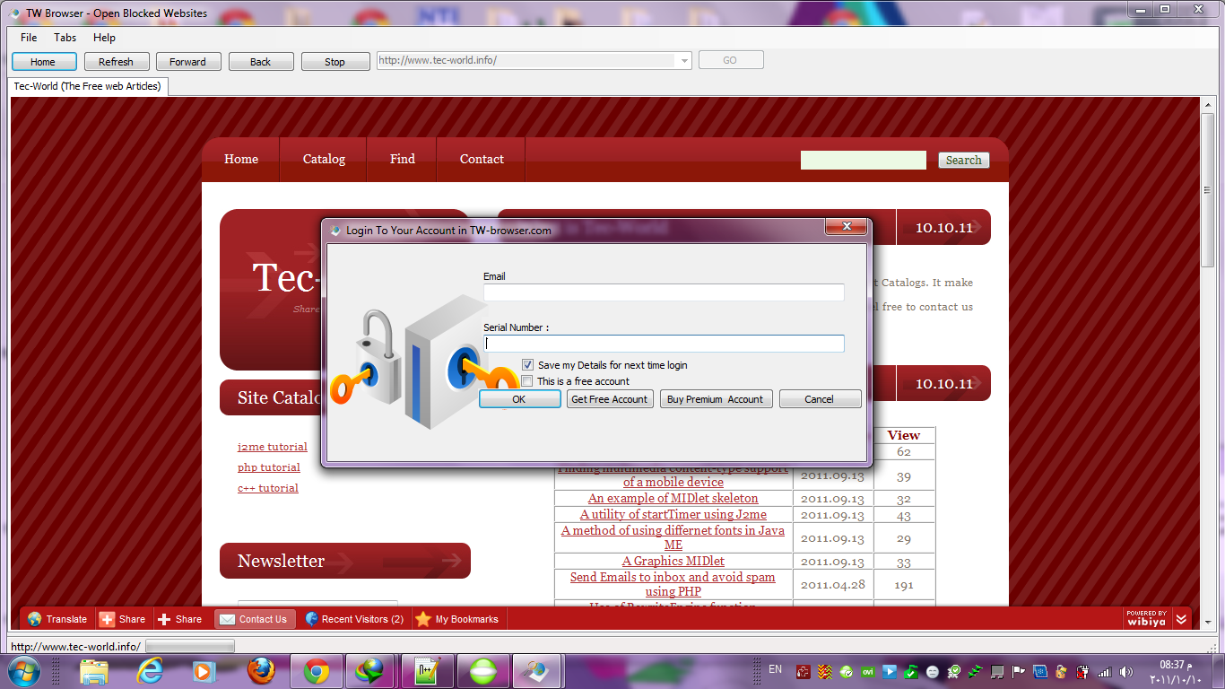Click the Refresh toolbar button

tap(116, 62)
